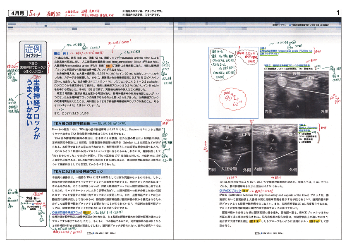Click the iPACKブロック subheading on right page

[230, 191]
